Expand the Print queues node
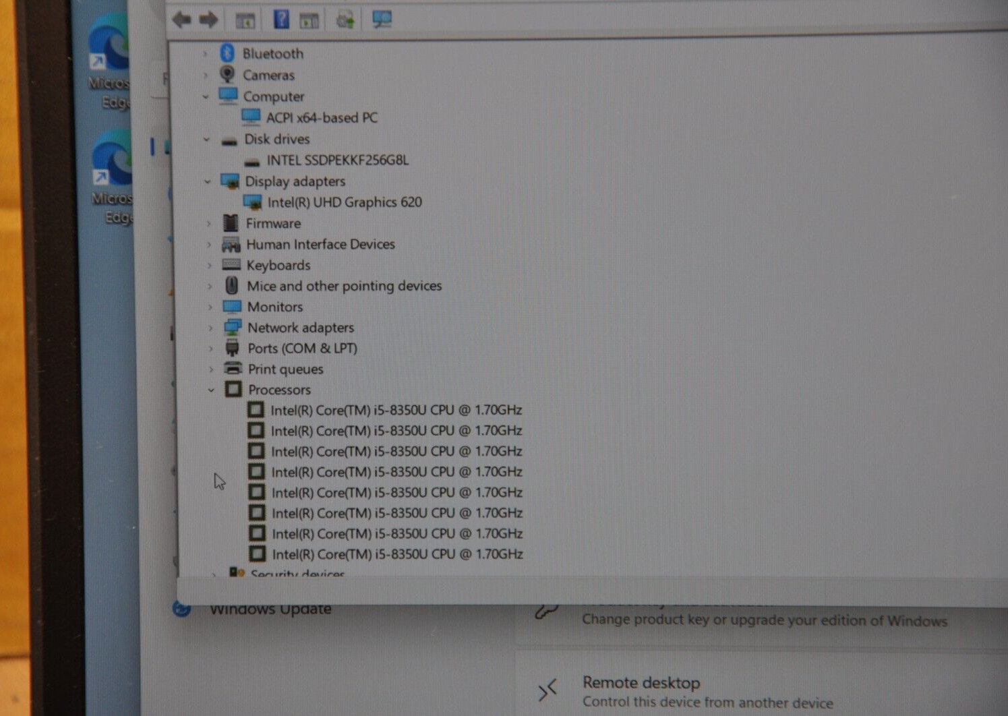Screen dimensions: 1008x716 211,369
